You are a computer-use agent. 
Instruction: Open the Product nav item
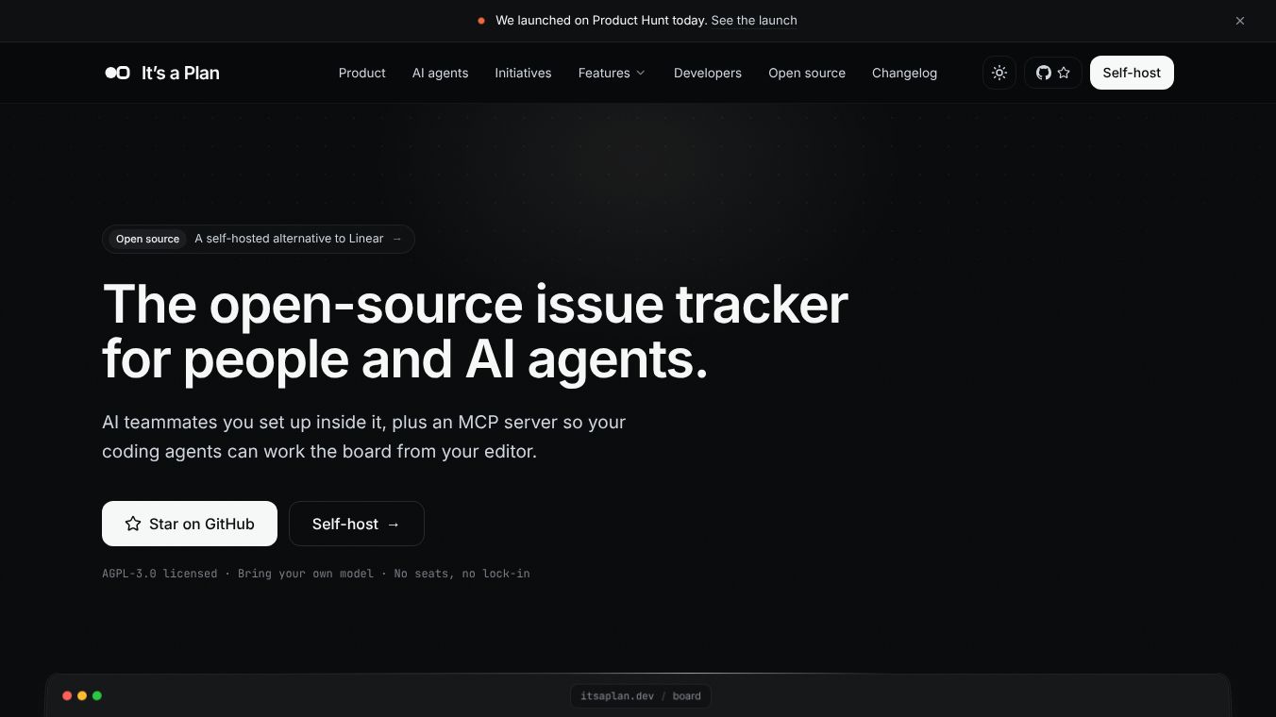[362, 73]
